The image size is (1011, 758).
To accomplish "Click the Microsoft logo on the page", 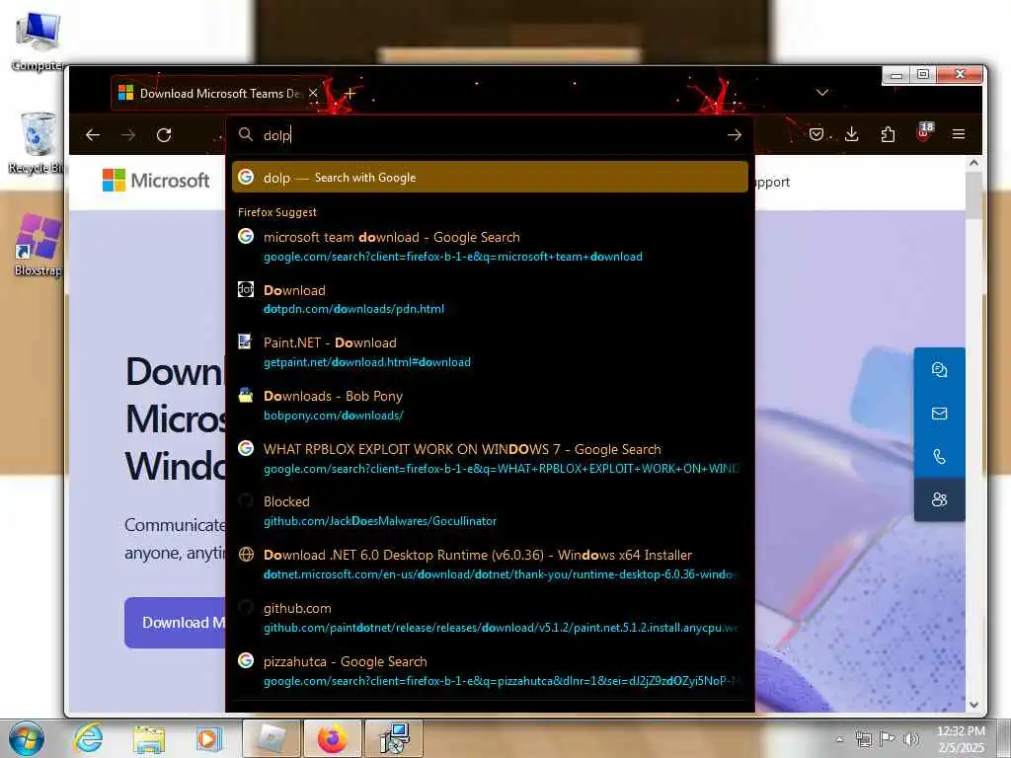I will [x=156, y=180].
